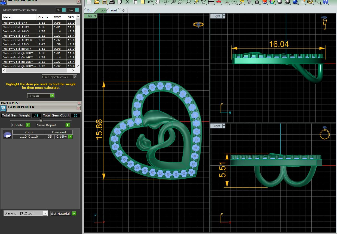Close the Projects panel
Viewport: 337px width, 234px height.
79,103
